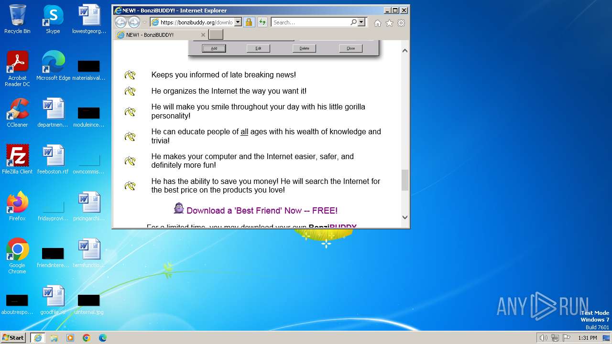
Task: Click 'He organizes the Internet the way you want it!'
Action: pyautogui.click(x=229, y=91)
